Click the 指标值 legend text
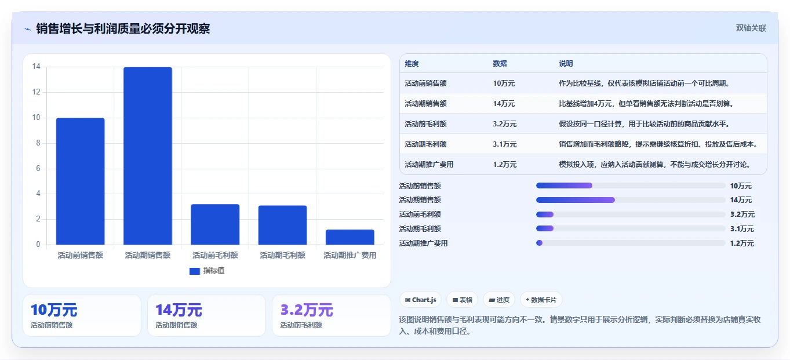The height and width of the screenshot is (360, 790). (214, 271)
